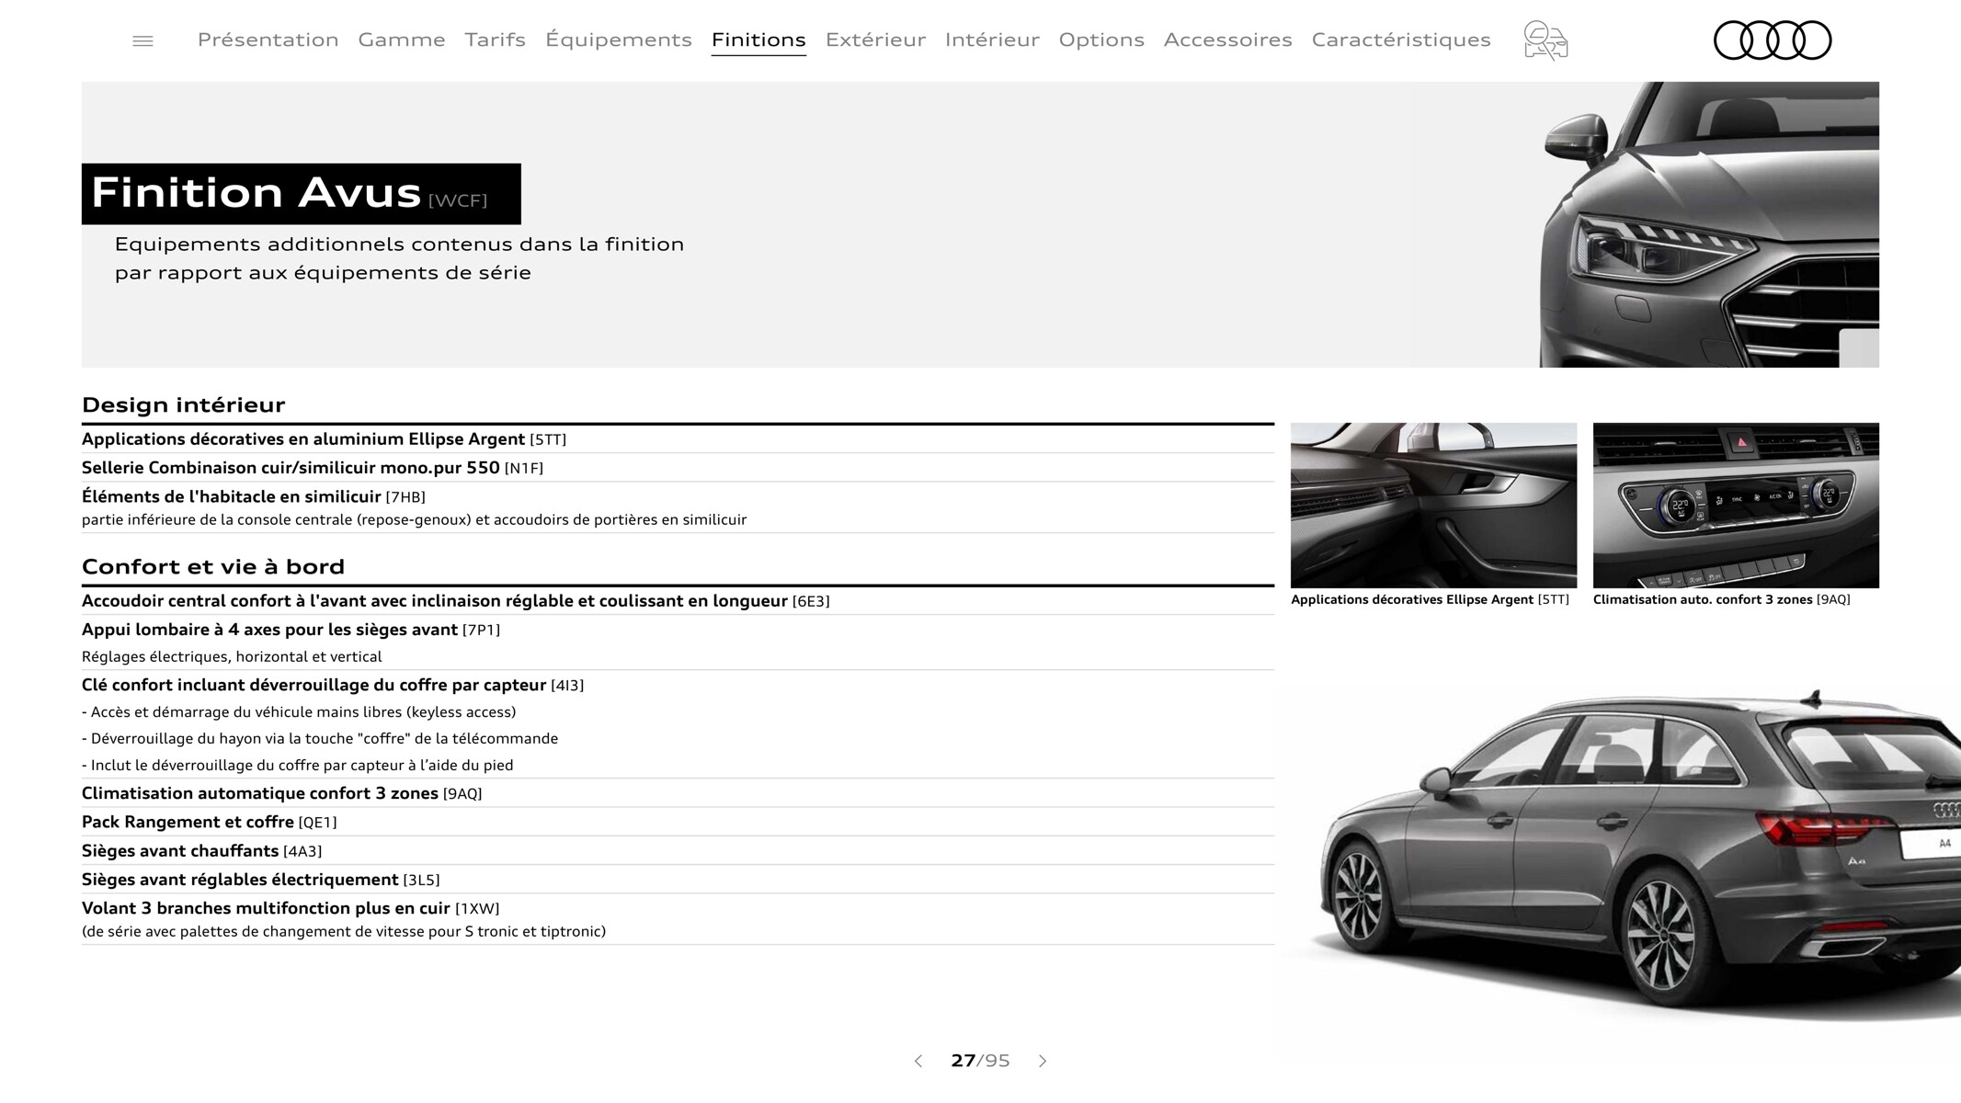Click the Ellipse Argent door trim thumbnail
The width and height of the screenshot is (1961, 1103).
pyautogui.click(x=1433, y=505)
